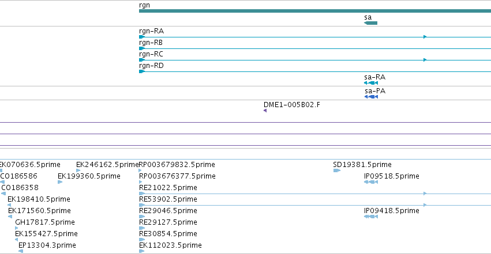Click the CO186358 EST glyph
This screenshot has height=254, width=491.
click(x=3, y=194)
